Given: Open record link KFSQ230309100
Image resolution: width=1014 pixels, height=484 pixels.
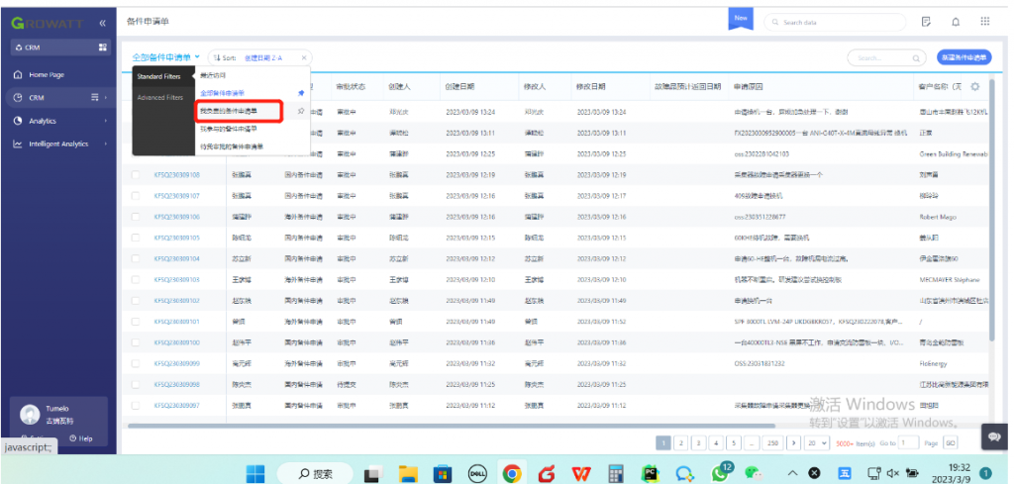Looking at the screenshot, I should coord(176,342).
